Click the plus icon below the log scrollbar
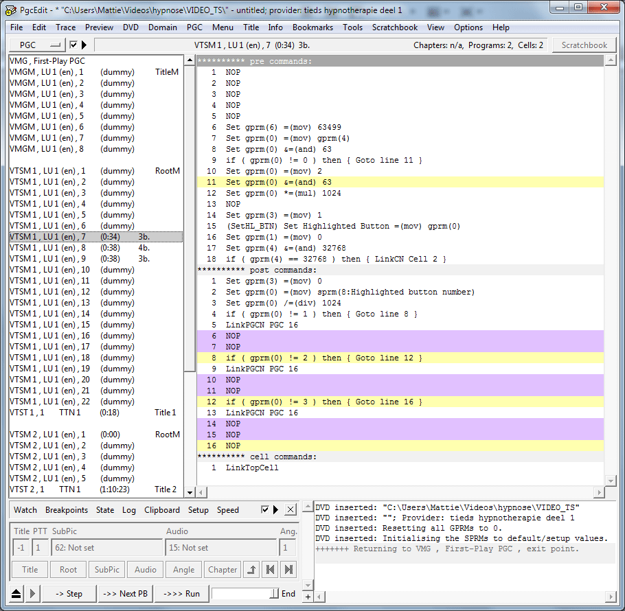Viewport: 625px width, 611px height. click(308, 597)
